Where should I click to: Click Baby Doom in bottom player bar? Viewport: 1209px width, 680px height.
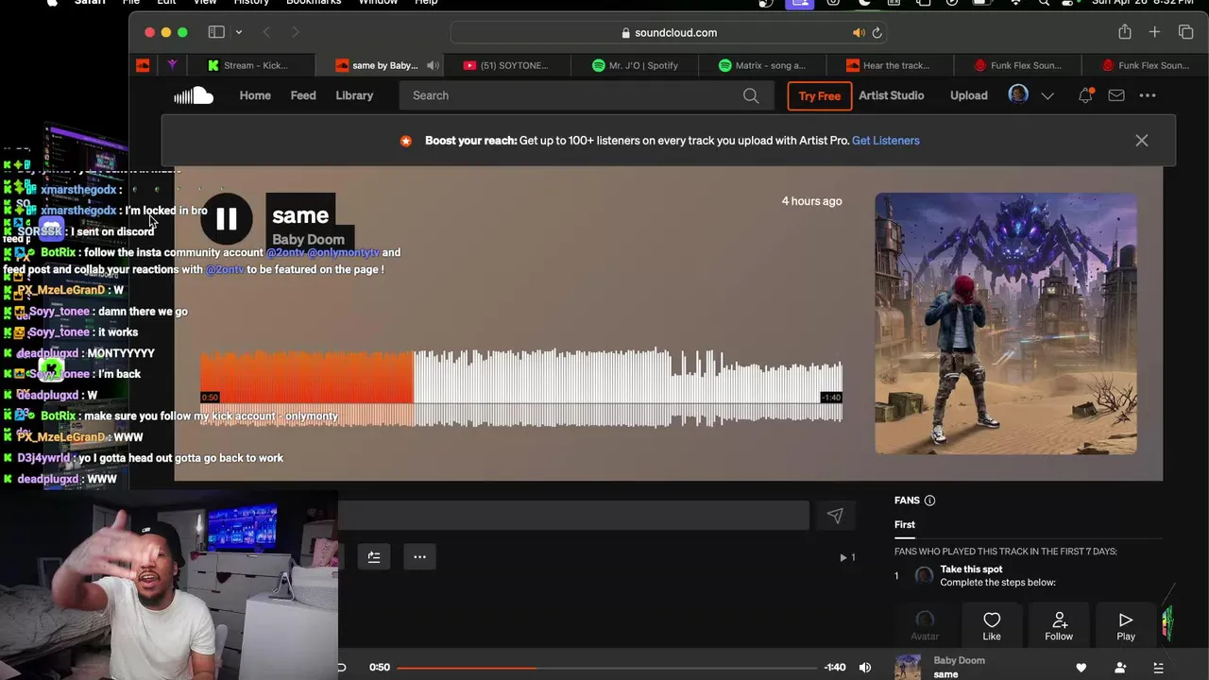tap(959, 660)
